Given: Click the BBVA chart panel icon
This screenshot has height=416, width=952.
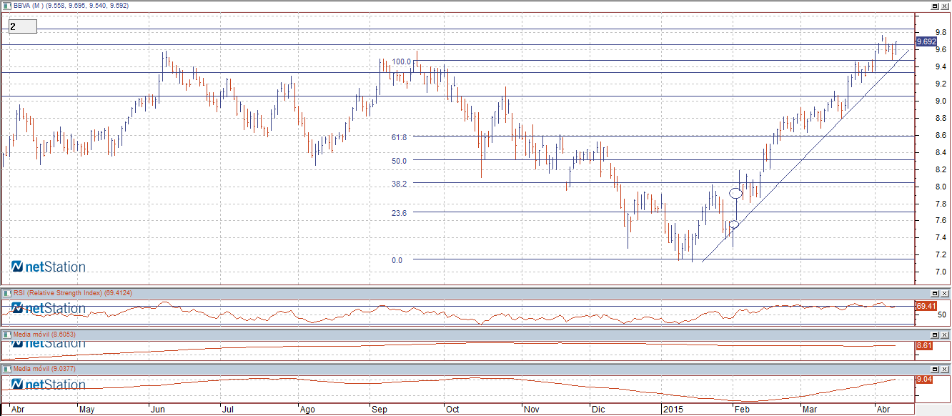Looking at the screenshot, I should tap(7, 5).
